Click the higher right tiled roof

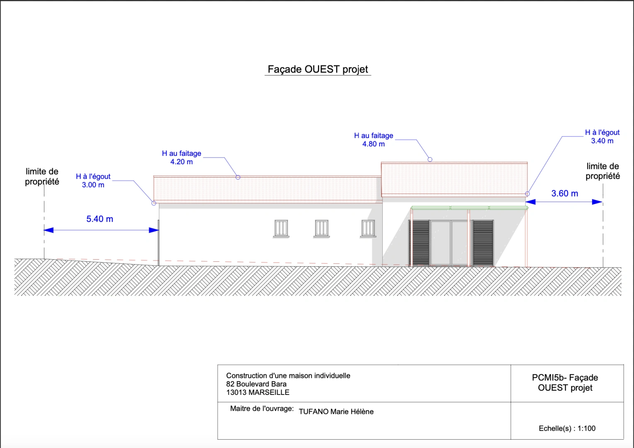point(454,179)
